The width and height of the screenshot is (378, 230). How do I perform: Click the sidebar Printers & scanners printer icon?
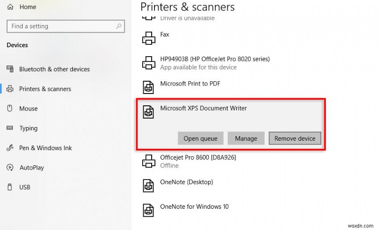click(10, 89)
